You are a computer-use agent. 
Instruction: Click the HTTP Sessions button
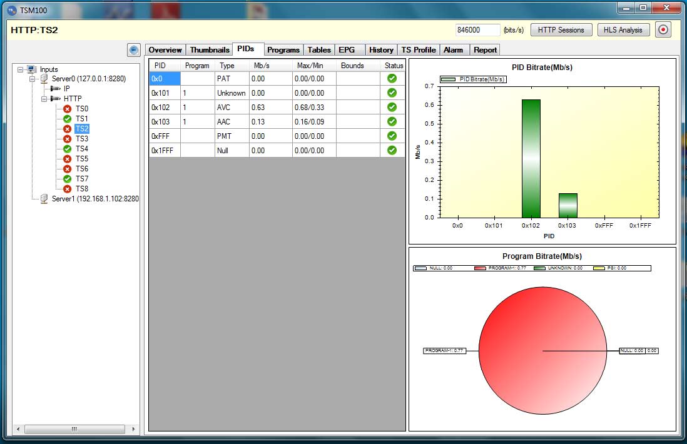[561, 30]
